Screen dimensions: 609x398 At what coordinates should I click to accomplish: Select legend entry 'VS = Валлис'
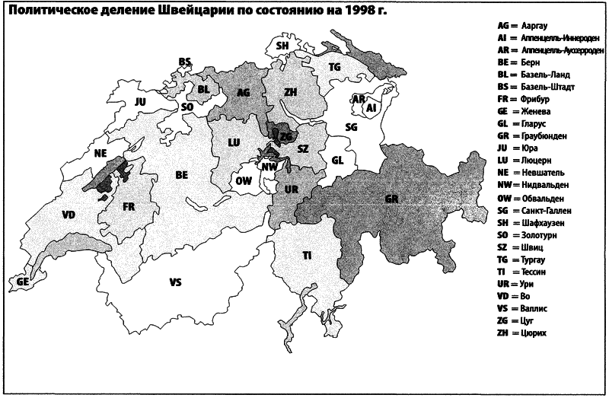click(522, 309)
